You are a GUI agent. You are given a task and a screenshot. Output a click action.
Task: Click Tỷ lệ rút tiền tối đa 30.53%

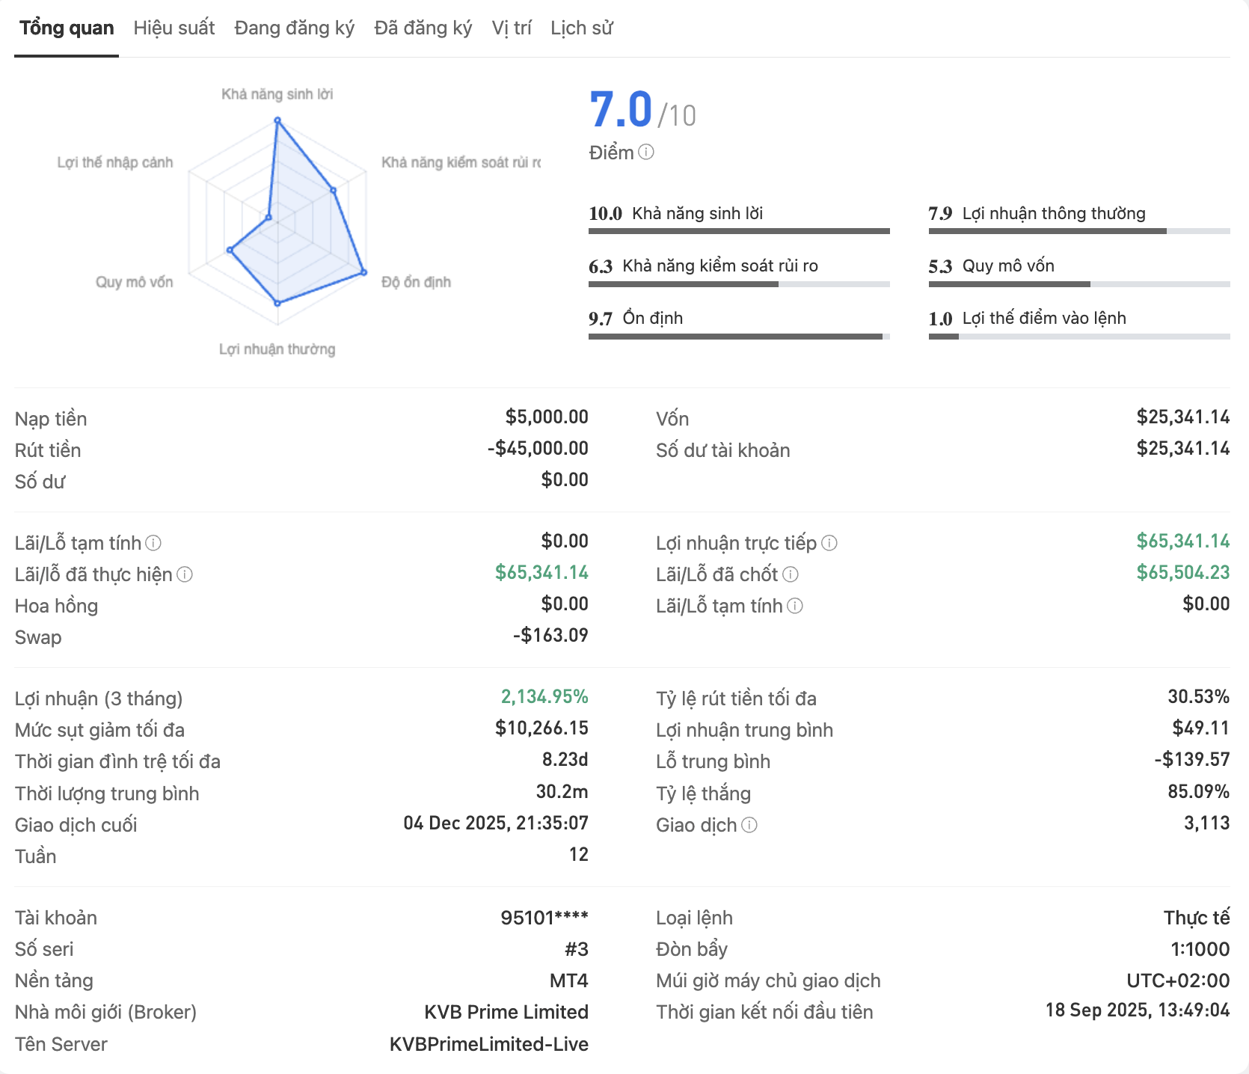click(1199, 696)
